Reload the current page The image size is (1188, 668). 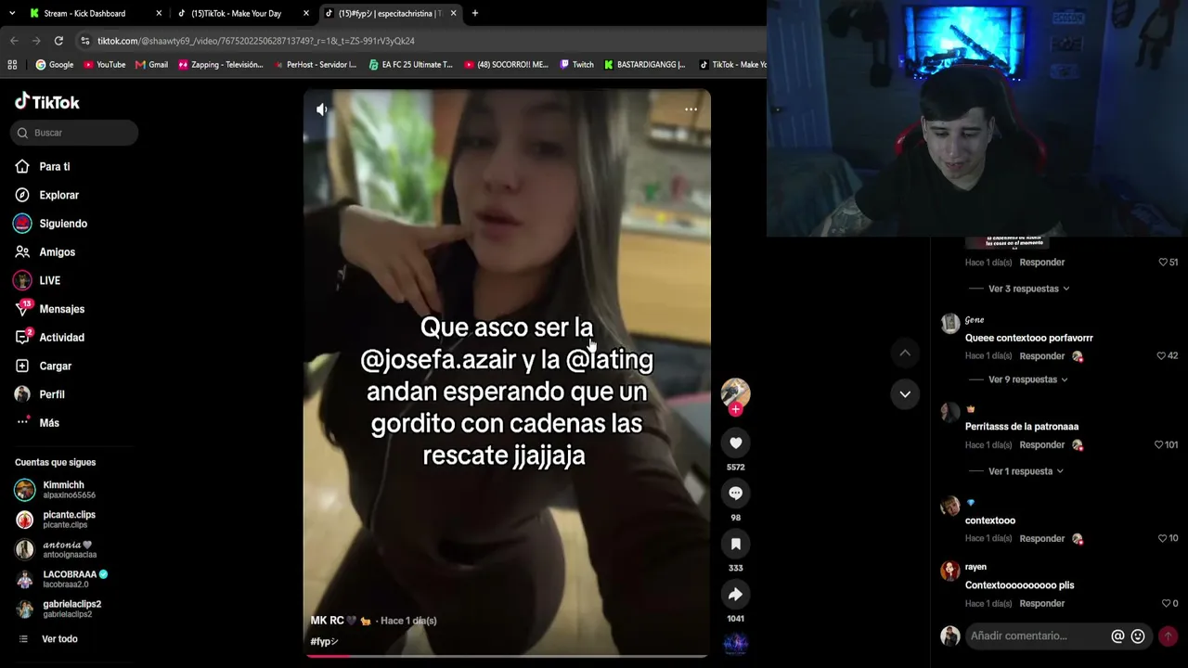click(x=58, y=41)
